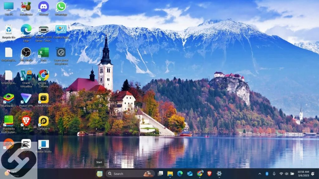Select the Hosea - Chrome shortcut
319x179 pixels.
[x=44, y=79]
